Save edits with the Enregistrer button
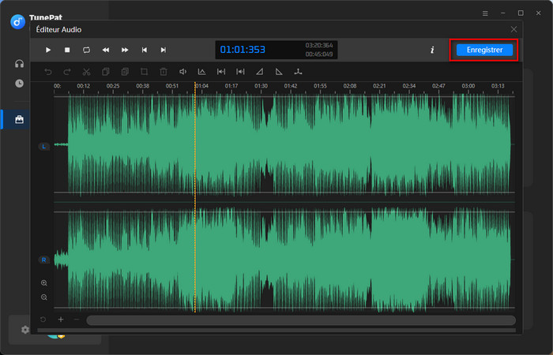Screen dimensions: 553x355 click(x=484, y=50)
